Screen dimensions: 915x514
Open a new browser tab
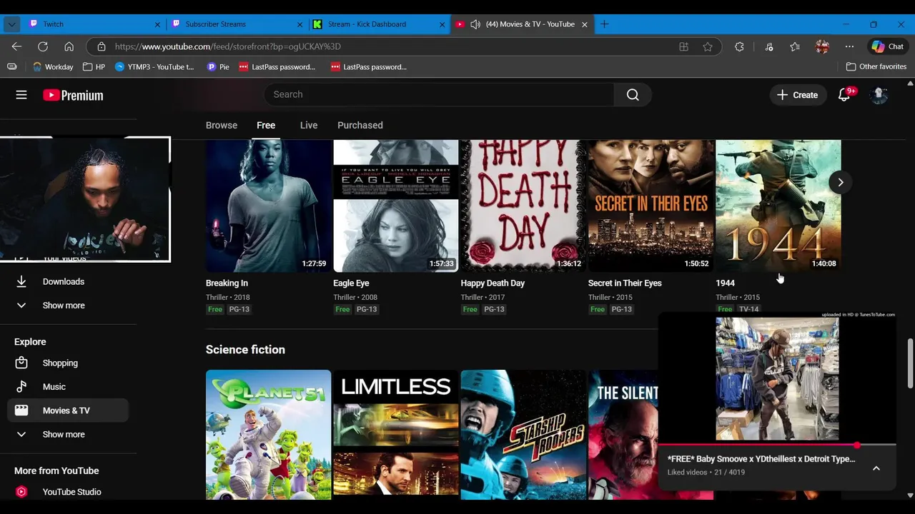(604, 24)
